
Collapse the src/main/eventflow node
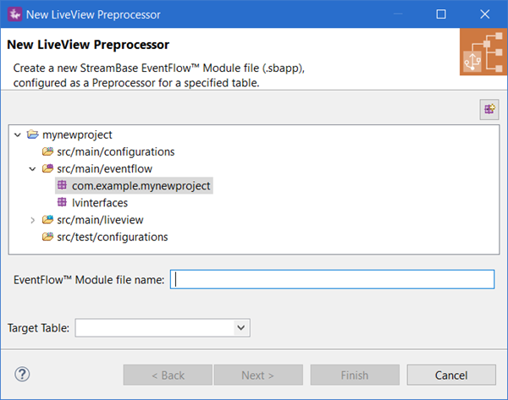32,168
